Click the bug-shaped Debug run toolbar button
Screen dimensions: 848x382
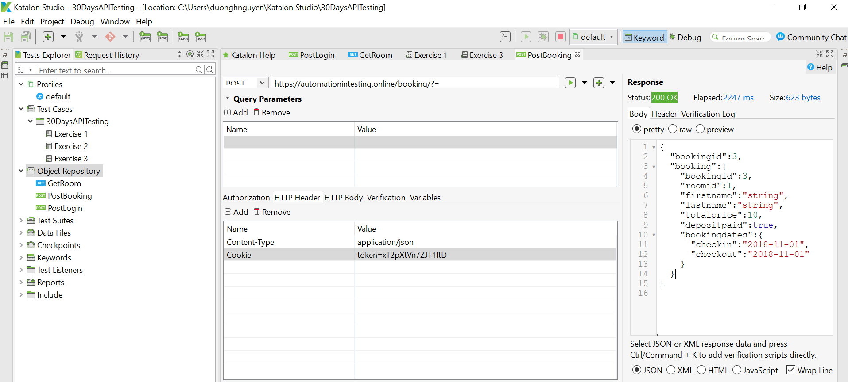tap(543, 37)
